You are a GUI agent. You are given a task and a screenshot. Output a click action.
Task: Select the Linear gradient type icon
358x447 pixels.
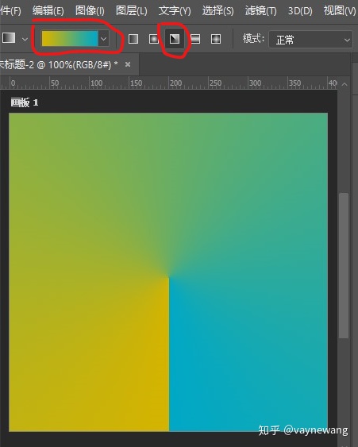(x=133, y=39)
